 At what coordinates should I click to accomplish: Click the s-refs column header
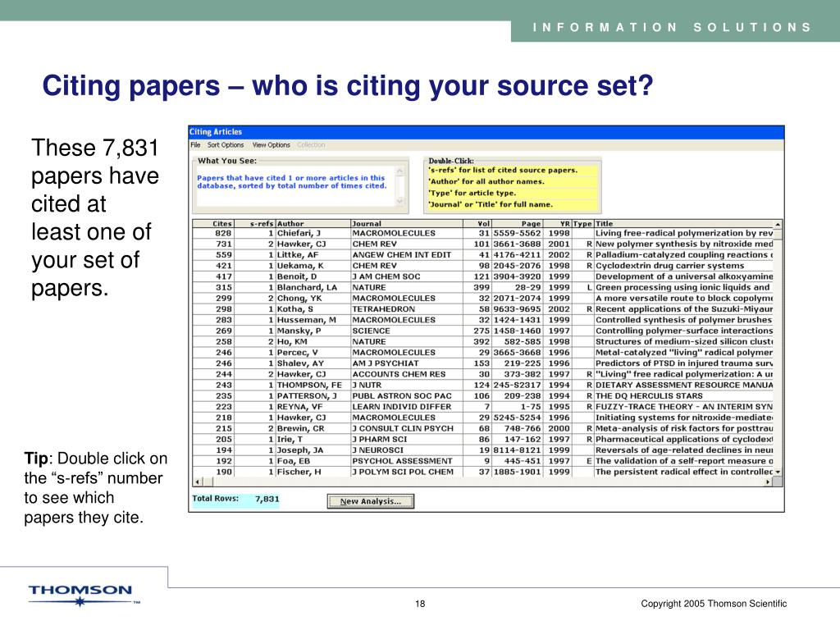(254, 223)
